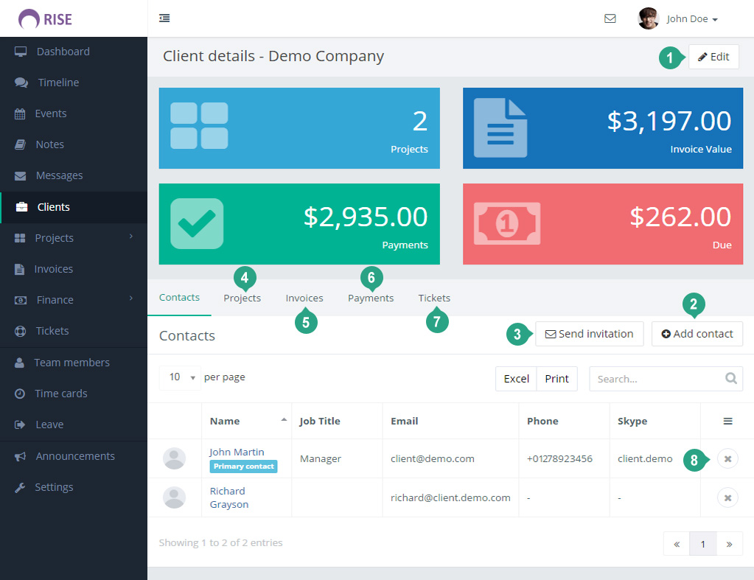754x580 pixels.
Task: Go to the next page with »
Action: [730, 544]
